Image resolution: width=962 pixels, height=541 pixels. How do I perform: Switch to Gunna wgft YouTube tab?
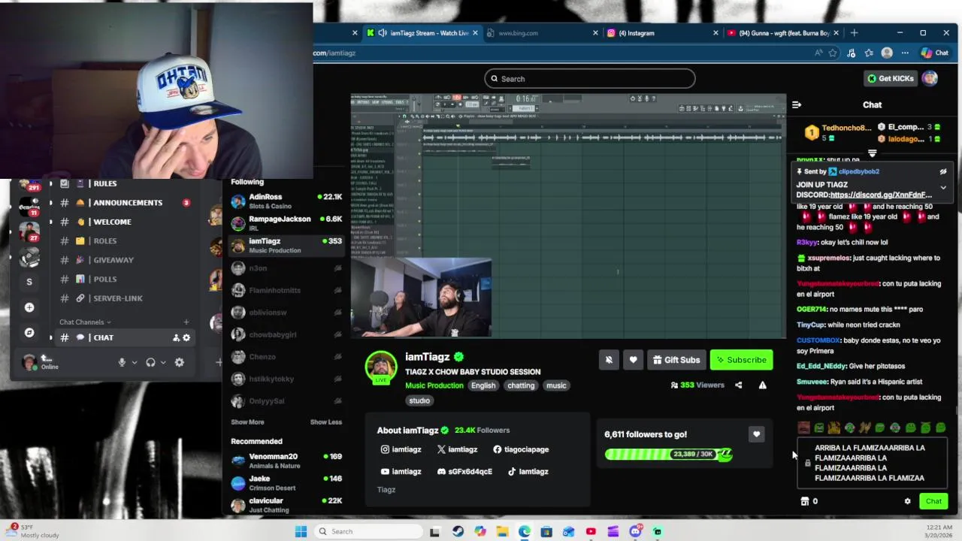[x=784, y=33]
